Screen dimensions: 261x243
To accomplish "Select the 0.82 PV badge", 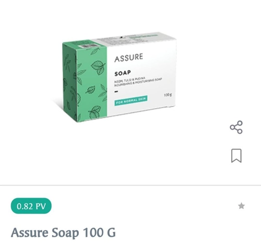I will click(31, 206).
